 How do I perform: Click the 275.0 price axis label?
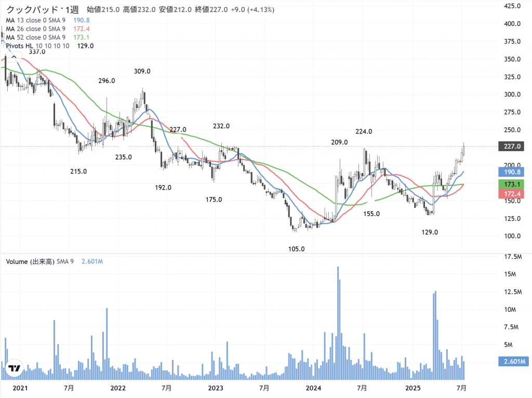click(512, 112)
